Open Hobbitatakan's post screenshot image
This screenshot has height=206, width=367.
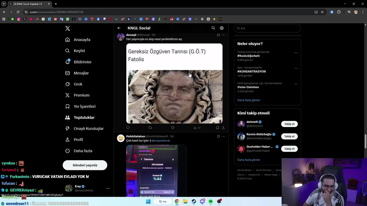(x=156, y=171)
